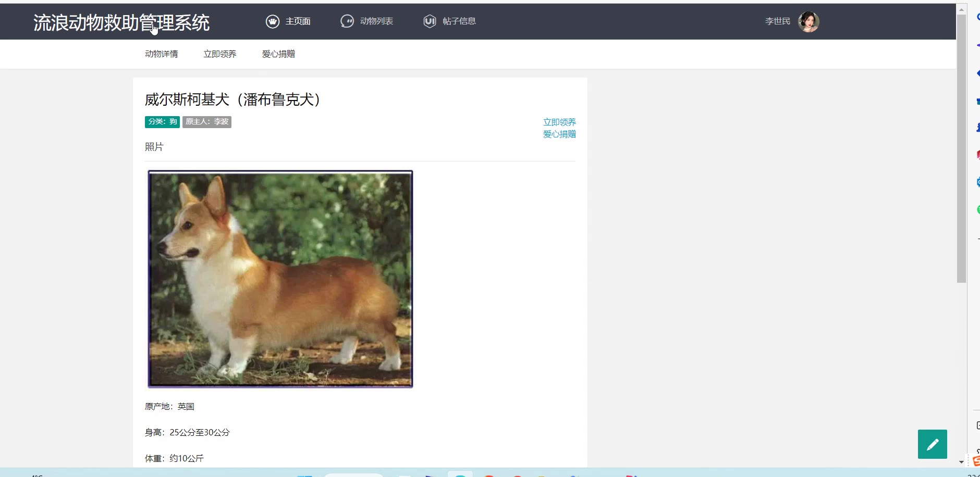Click the 立即领养 link beside the title
This screenshot has width=980, height=477.
point(559,122)
